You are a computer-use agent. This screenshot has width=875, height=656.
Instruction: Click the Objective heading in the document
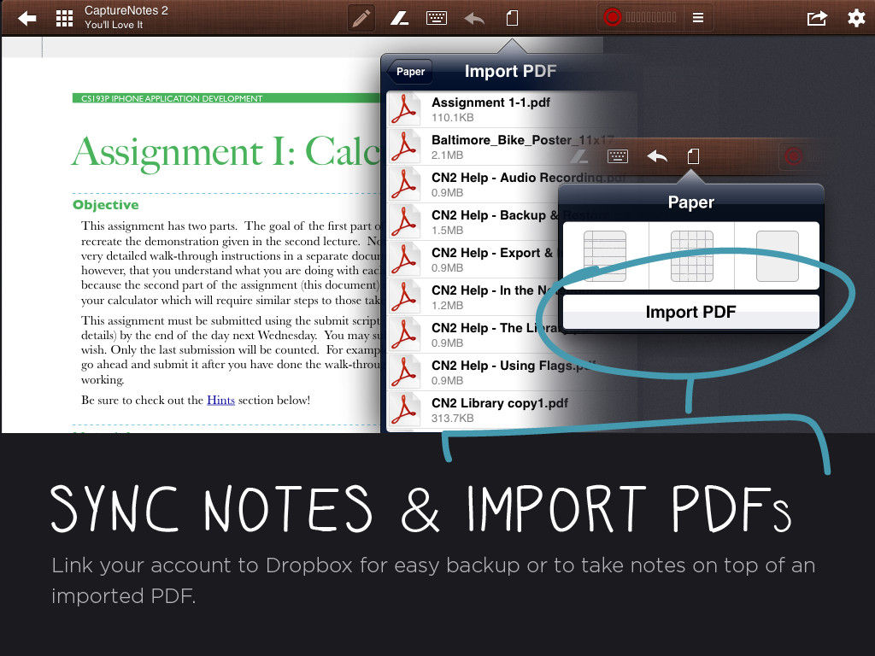pos(105,205)
